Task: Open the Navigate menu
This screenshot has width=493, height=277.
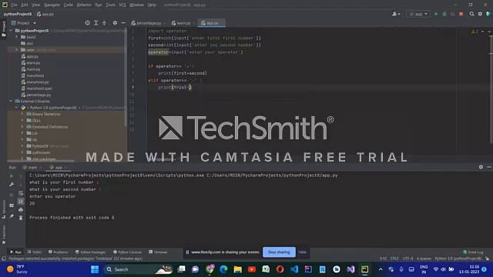Action: [52, 5]
